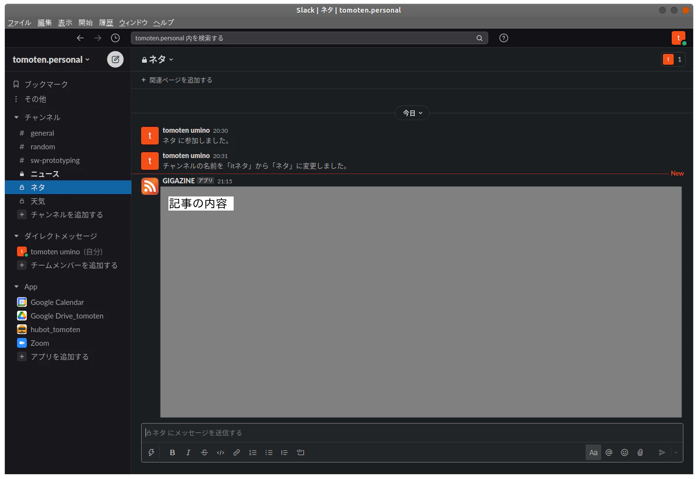The width and height of the screenshot is (698, 479).
Task: Insert a link with the chain icon
Action: coord(237,452)
